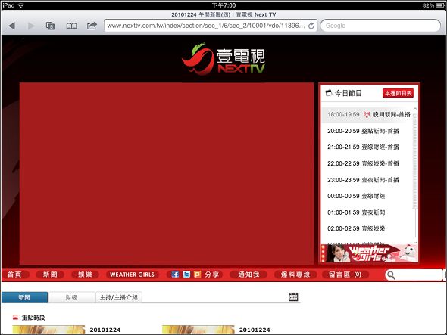
Task: Tap the 下午7:00 status bar clock
Action: click(x=223, y=5)
